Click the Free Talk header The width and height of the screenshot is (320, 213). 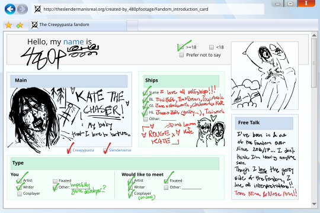(x=264, y=123)
